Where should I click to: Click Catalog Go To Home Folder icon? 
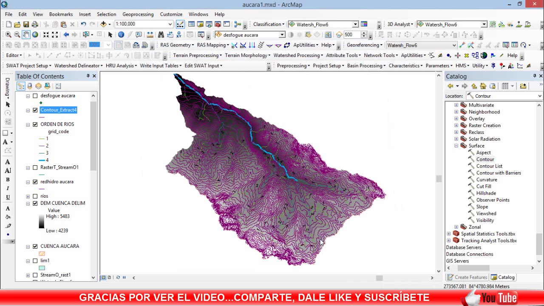(483, 86)
